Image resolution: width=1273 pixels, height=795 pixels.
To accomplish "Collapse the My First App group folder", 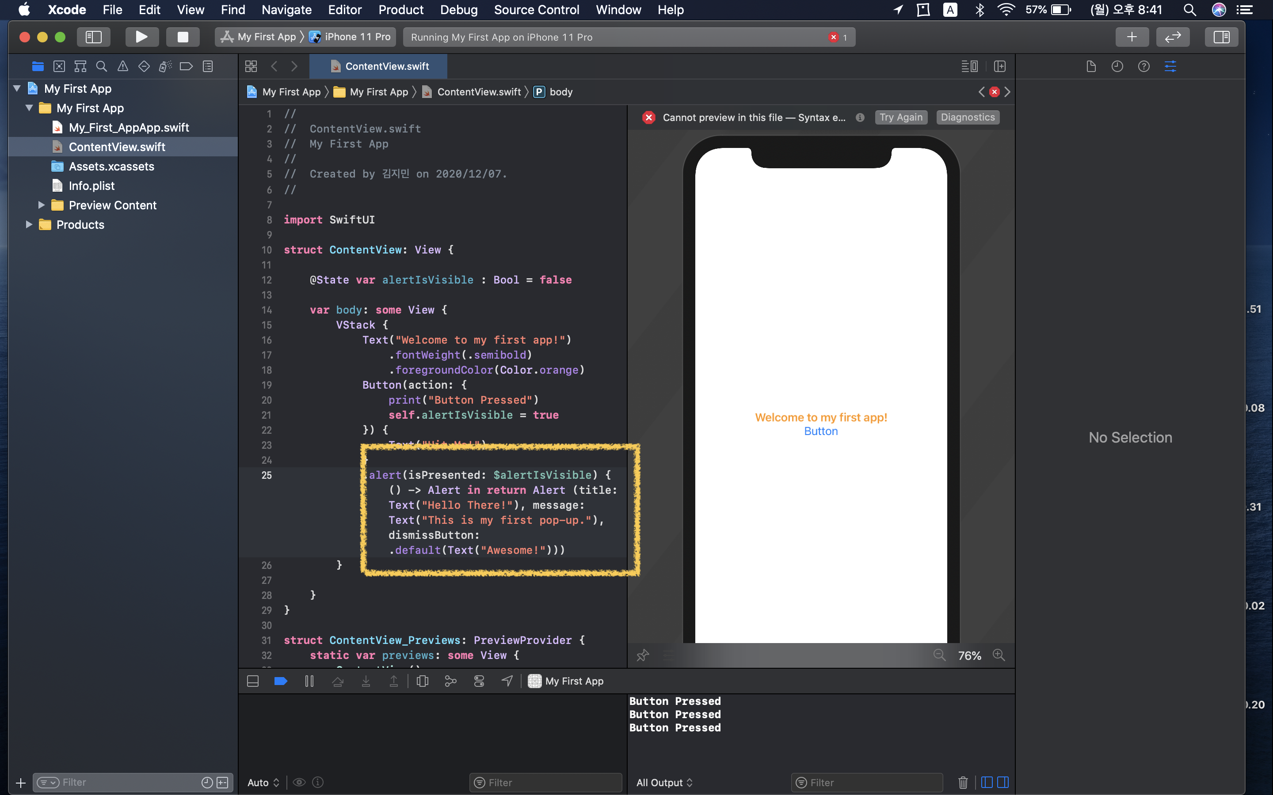I will [x=30, y=108].
